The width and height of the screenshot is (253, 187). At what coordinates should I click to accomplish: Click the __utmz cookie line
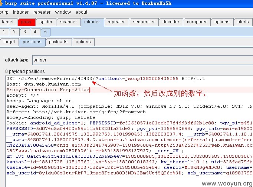pyautogui.click(x=129, y=140)
